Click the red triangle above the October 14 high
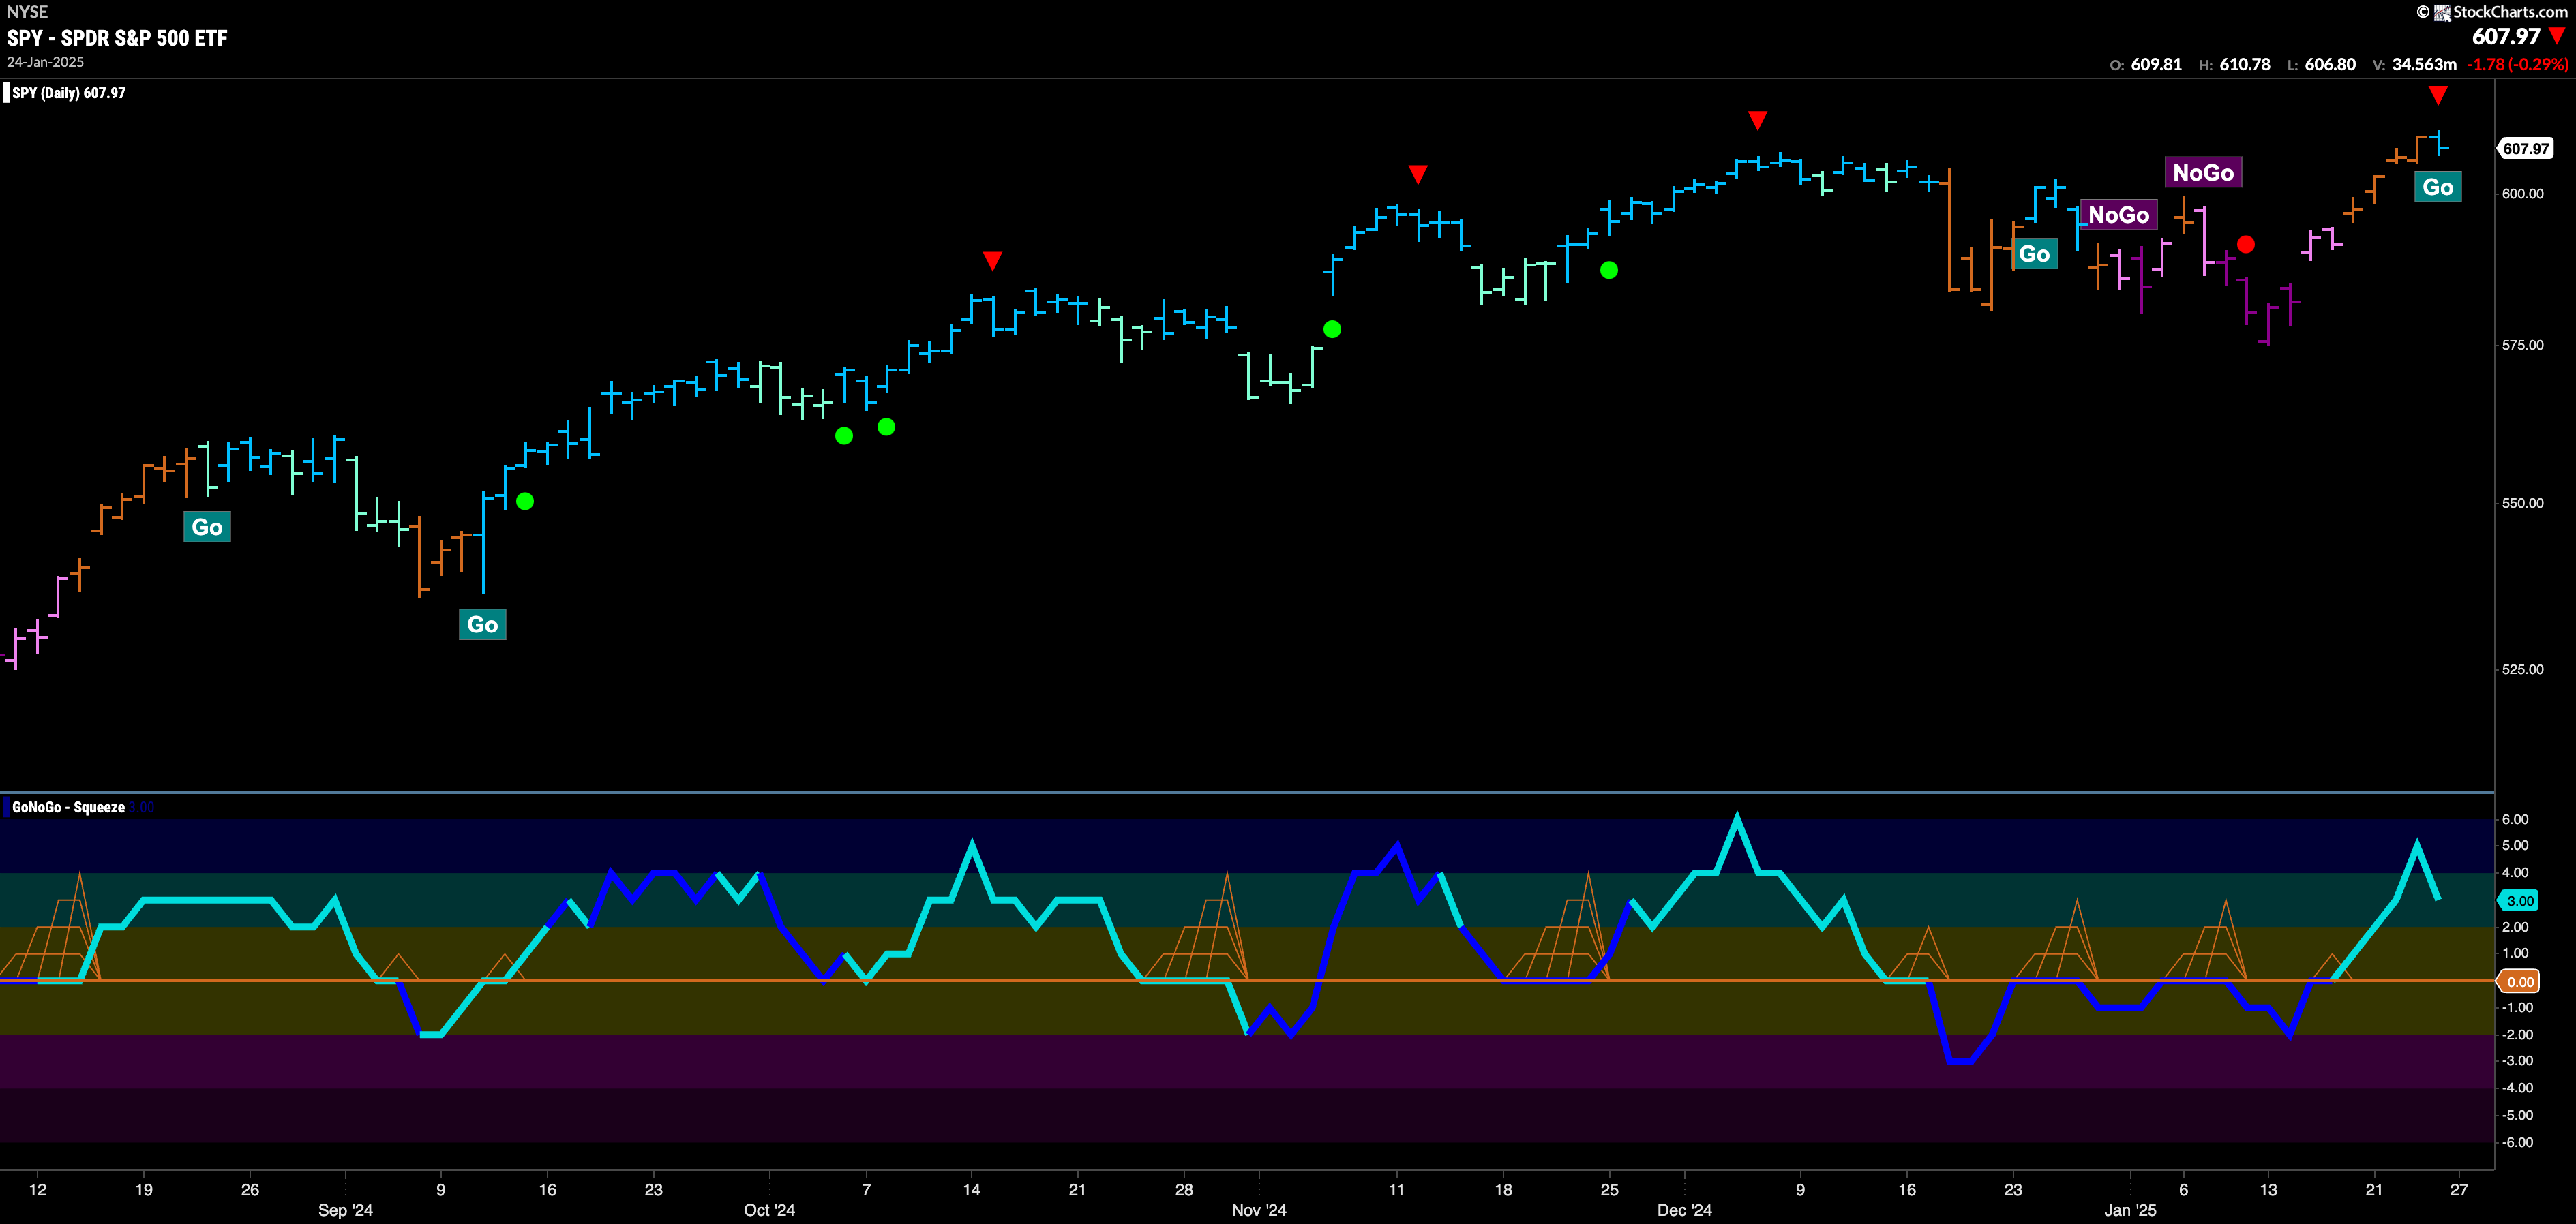 click(992, 261)
